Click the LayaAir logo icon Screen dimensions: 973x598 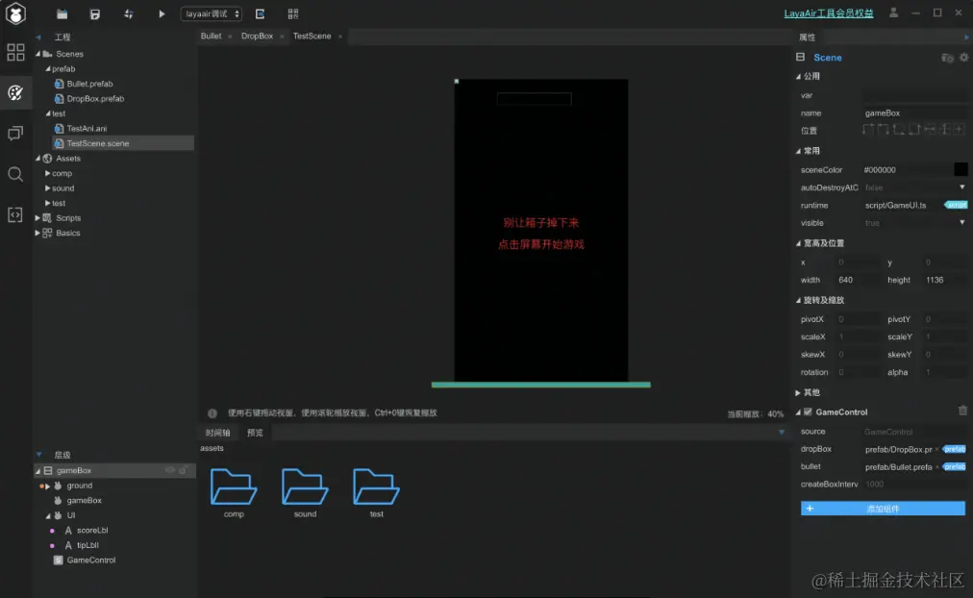[x=15, y=13]
